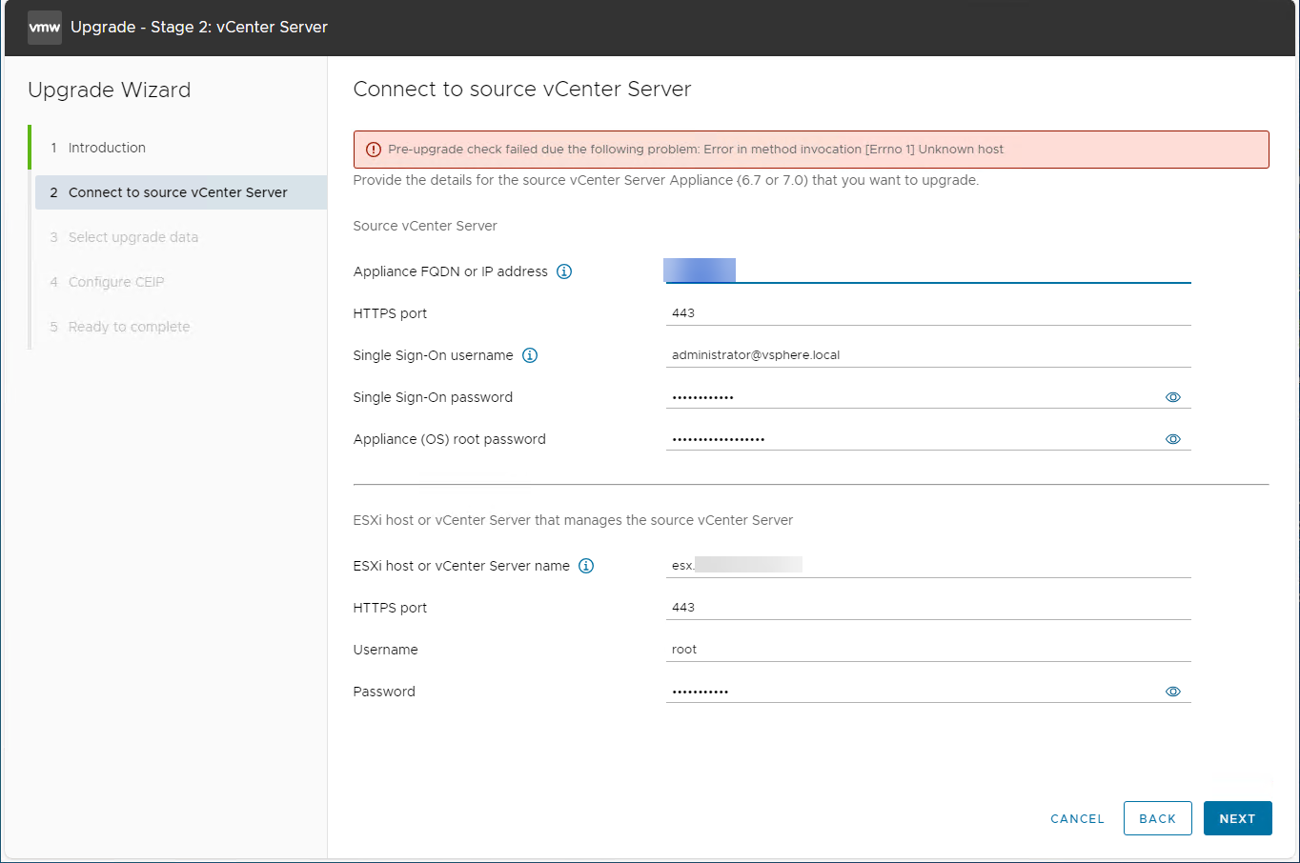The width and height of the screenshot is (1300, 863).
Task: Open the Select upgrade data step
Action: coord(133,237)
